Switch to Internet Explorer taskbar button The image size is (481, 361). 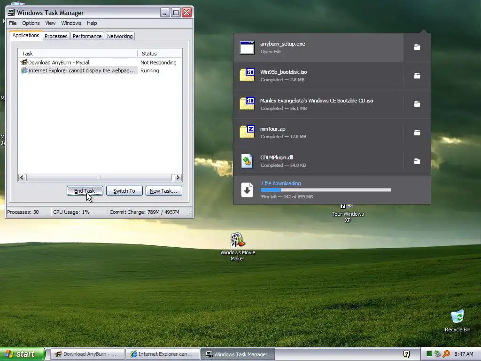[163, 354]
